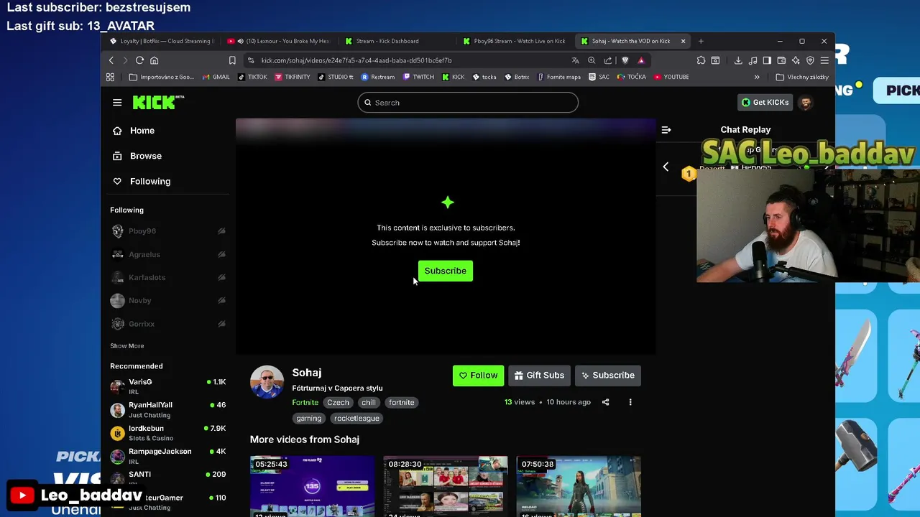This screenshot has height=517, width=920.
Task: Open the 08:28:30 video thumbnail
Action: coord(446,486)
